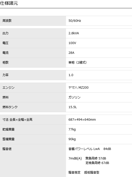Click the ガソリン fuel value

pyautogui.click(x=74, y=97)
